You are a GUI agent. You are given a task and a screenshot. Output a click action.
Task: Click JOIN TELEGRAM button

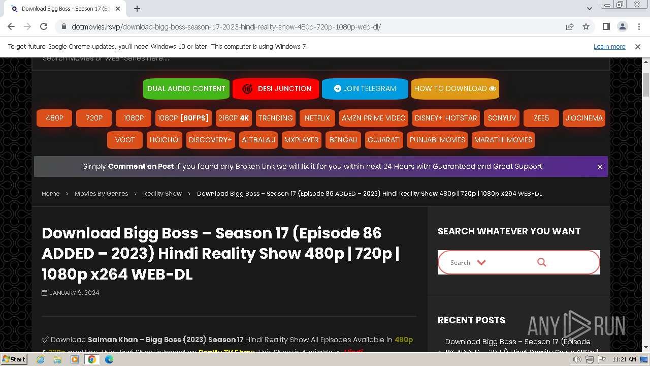pyautogui.click(x=365, y=88)
